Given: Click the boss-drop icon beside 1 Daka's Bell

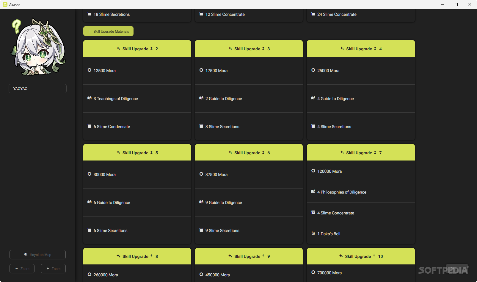Looking at the screenshot, I should (x=313, y=233).
